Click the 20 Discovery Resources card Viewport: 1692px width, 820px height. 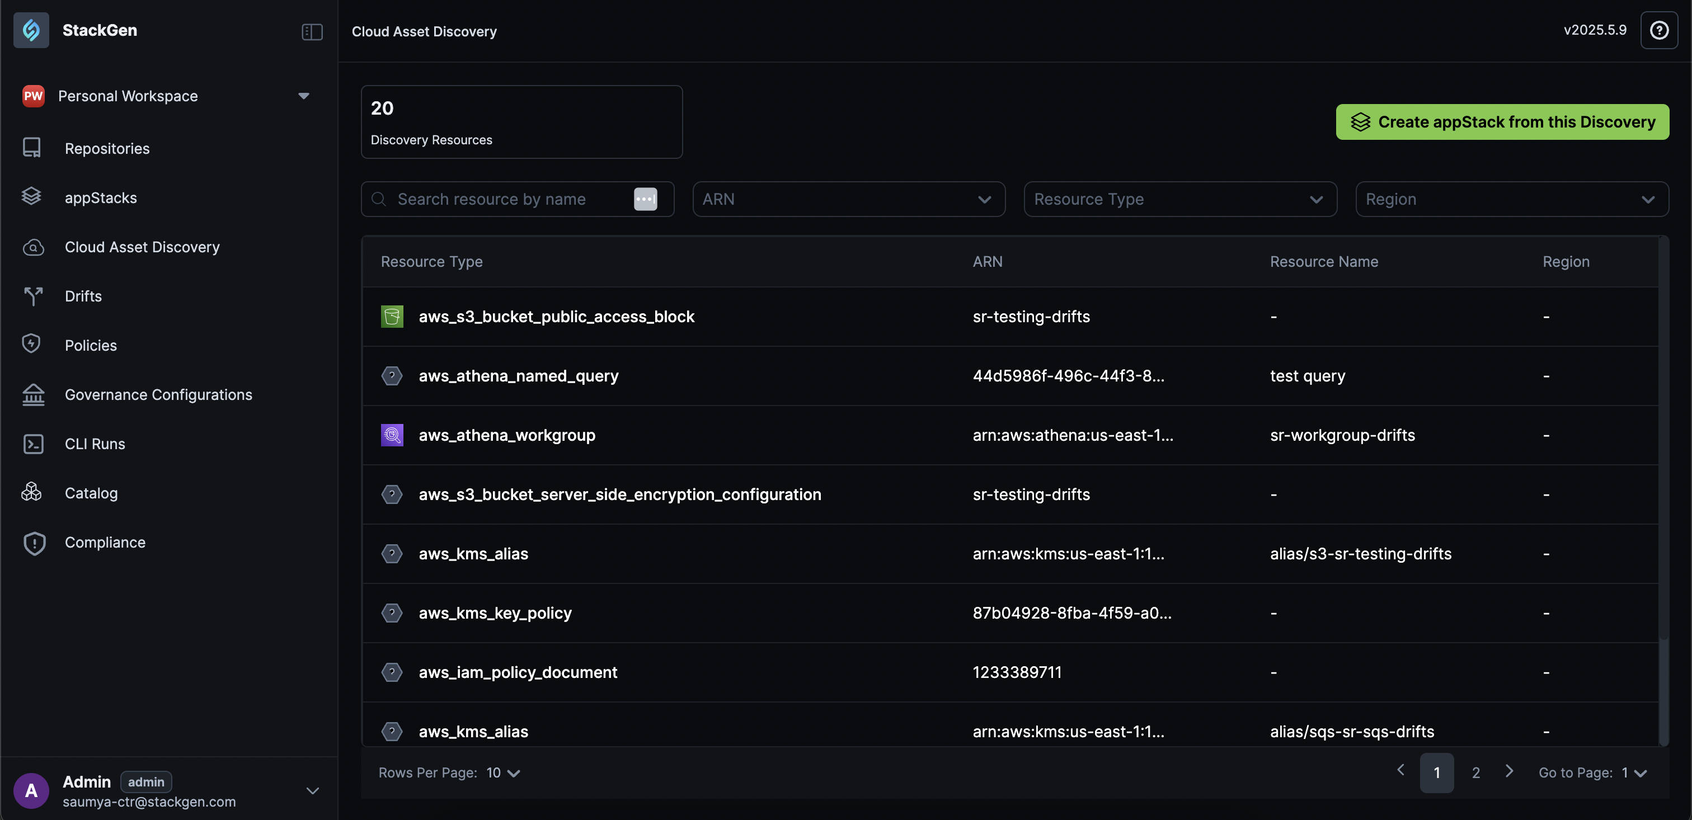click(x=521, y=122)
